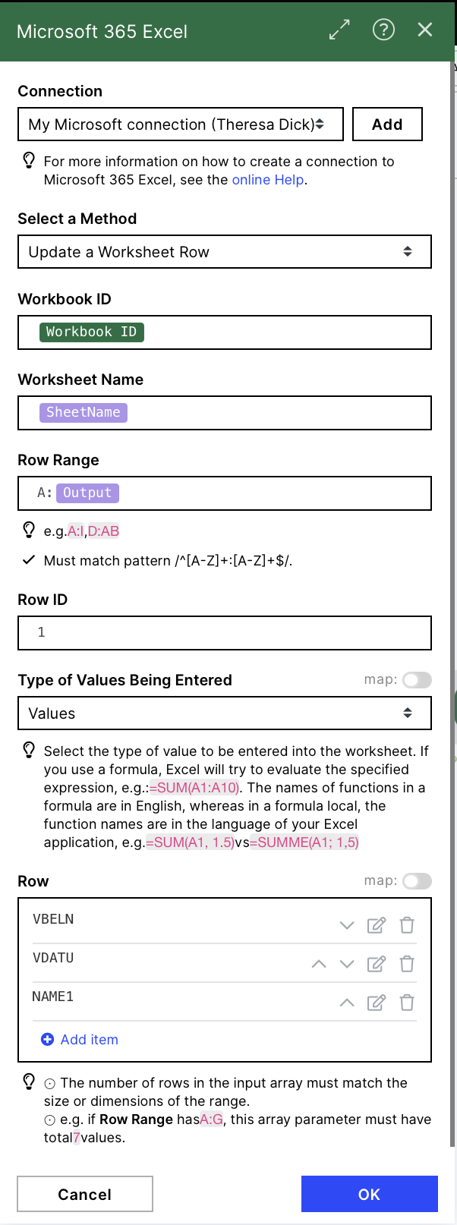Open the online Help link
This screenshot has width=457, height=1225.
tap(268, 180)
